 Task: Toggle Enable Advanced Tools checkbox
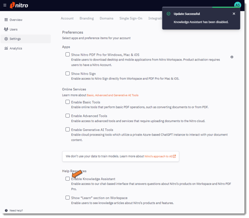pos(67,116)
